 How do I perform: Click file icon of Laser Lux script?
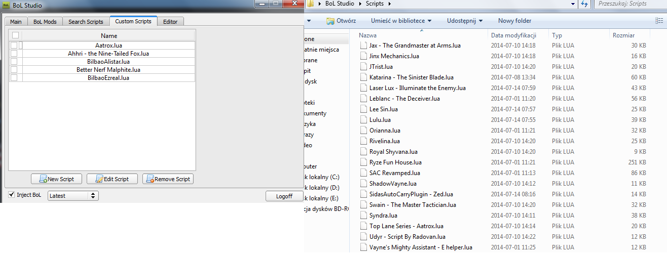click(x=363, y=88)
